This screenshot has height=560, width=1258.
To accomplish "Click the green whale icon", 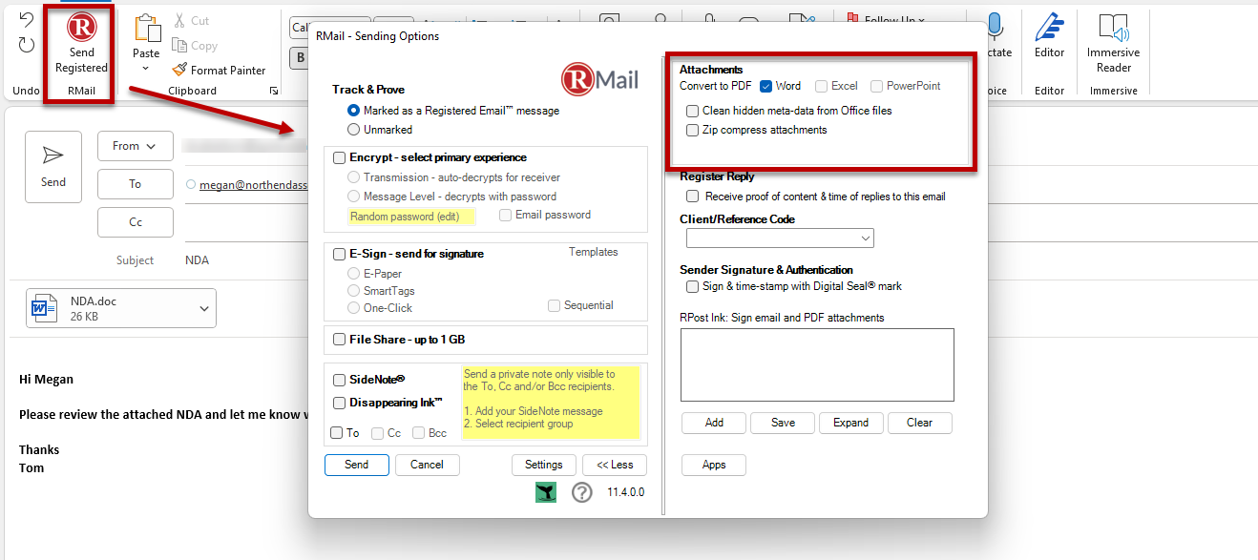I will (546, 492).
